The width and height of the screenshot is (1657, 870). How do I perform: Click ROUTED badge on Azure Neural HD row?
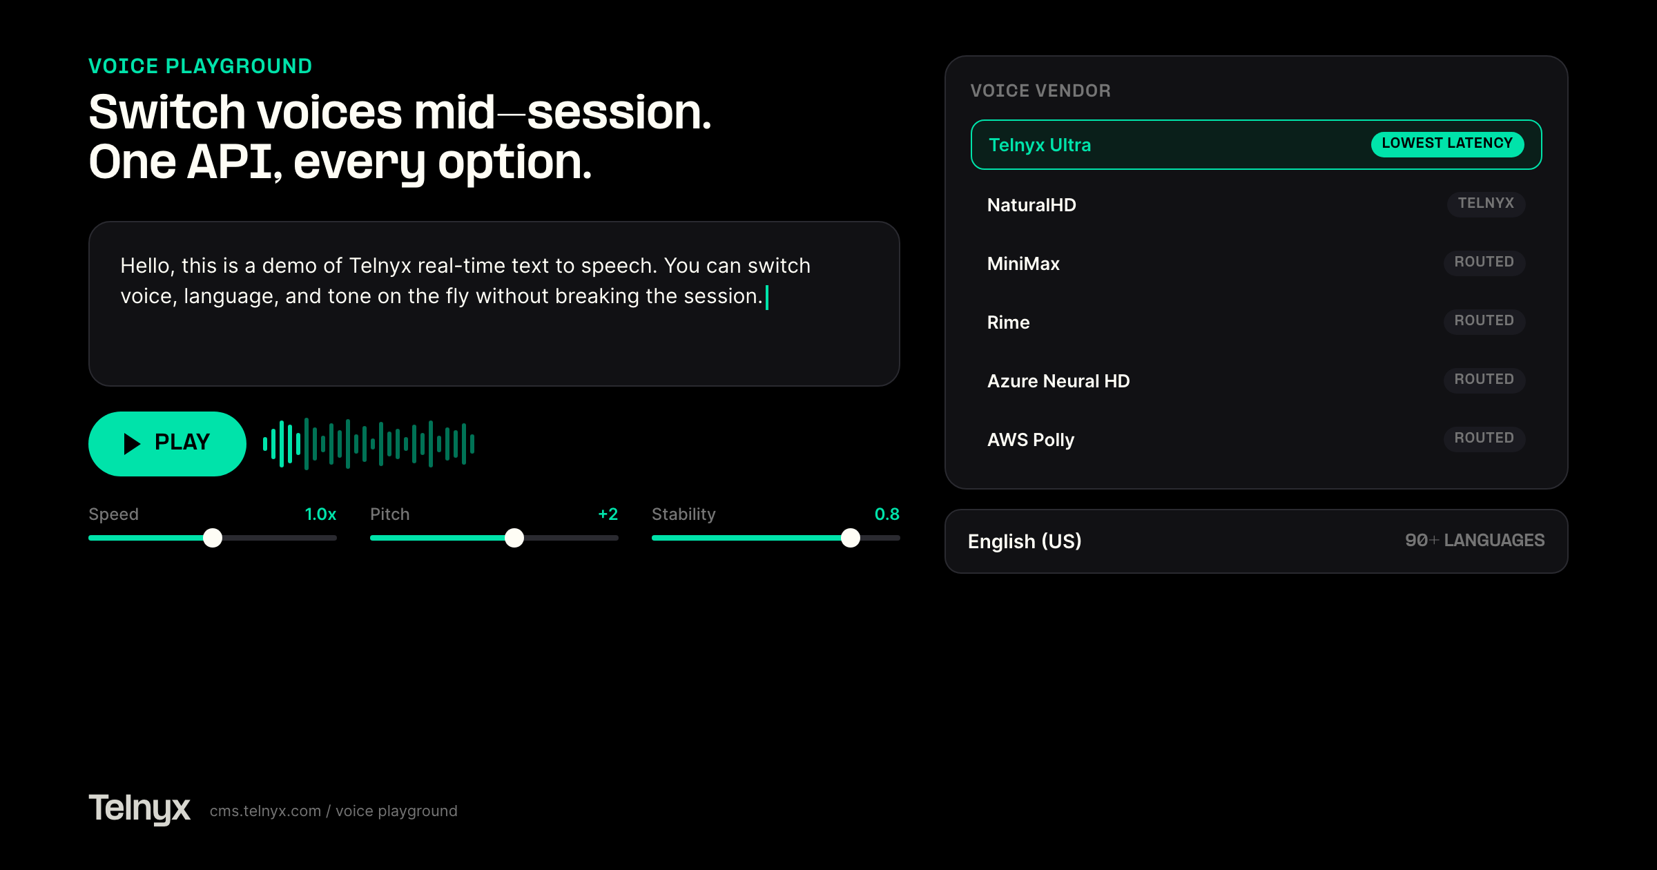pos(1484,380)
